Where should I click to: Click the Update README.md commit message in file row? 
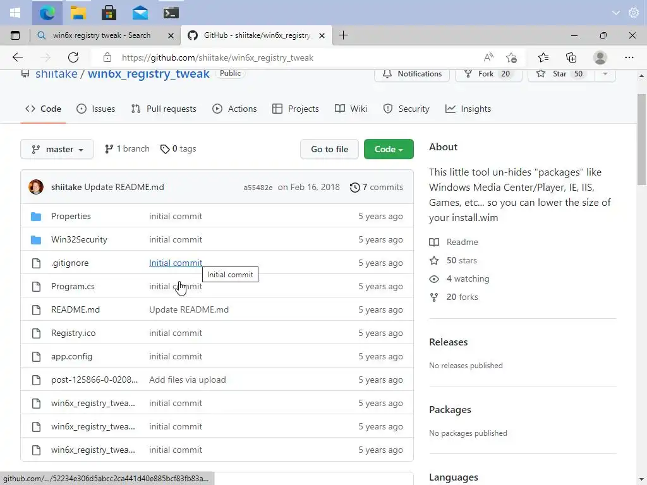pyautogui.click(x=188, y=309)
